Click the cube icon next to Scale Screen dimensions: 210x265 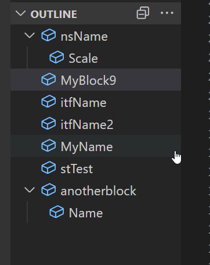pyautogui.click(x=57, y=58)
